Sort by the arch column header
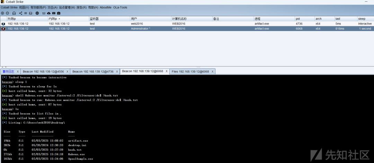 324,19
